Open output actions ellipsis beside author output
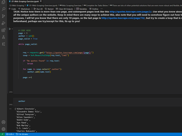The height and width of the screenshot is (136, 182). point(10,109)
